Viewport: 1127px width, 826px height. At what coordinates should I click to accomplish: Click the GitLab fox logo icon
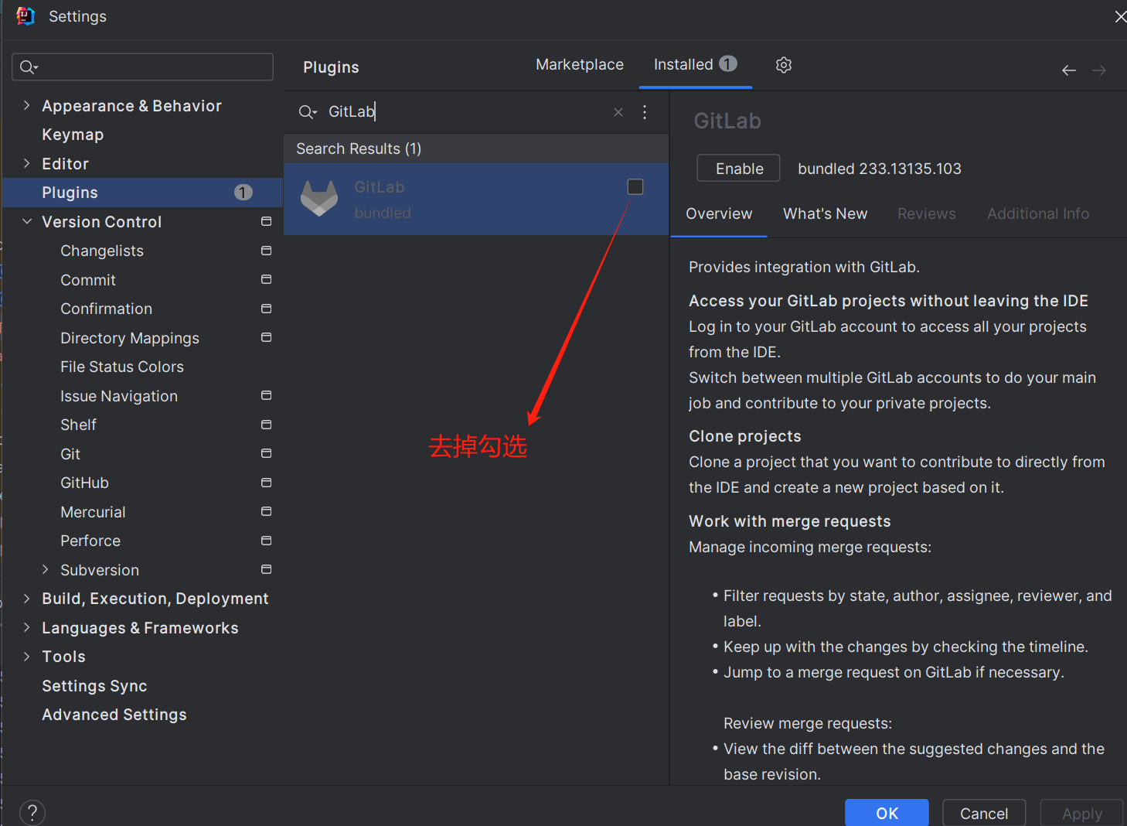tap(319, 199)
